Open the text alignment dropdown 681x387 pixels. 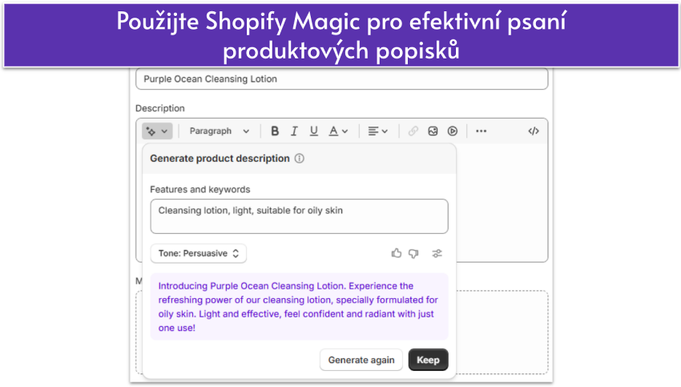click(378, 131)
